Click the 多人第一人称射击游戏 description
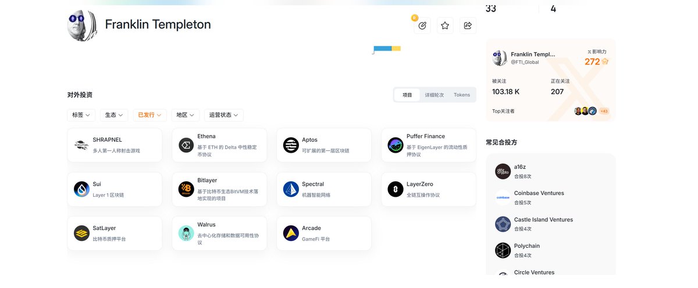The width and height of the screenshot is (698, 288). click(x=116, y=150)
